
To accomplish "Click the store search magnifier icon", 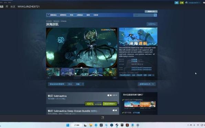I will click(x=155, y=15).
